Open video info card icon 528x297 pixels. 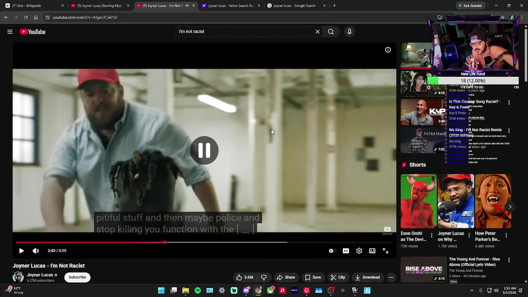pyautogui.click(x=388, y=50)
